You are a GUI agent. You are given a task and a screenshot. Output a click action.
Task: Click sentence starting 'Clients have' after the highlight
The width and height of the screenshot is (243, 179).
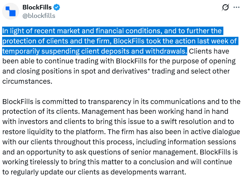point(209,51)
